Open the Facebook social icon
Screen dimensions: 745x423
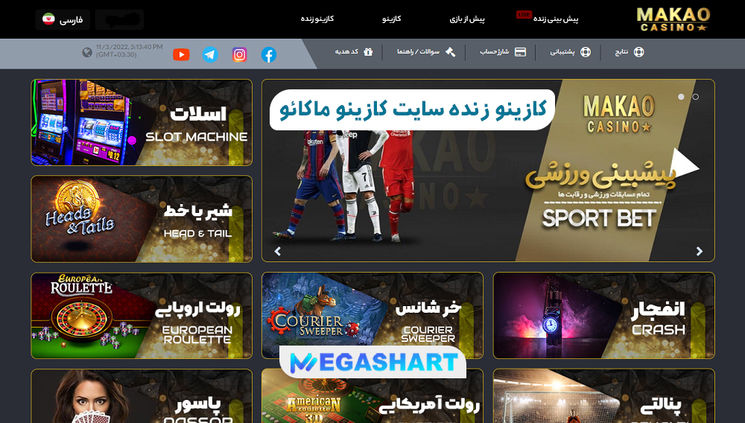click(x=268, y=54)
